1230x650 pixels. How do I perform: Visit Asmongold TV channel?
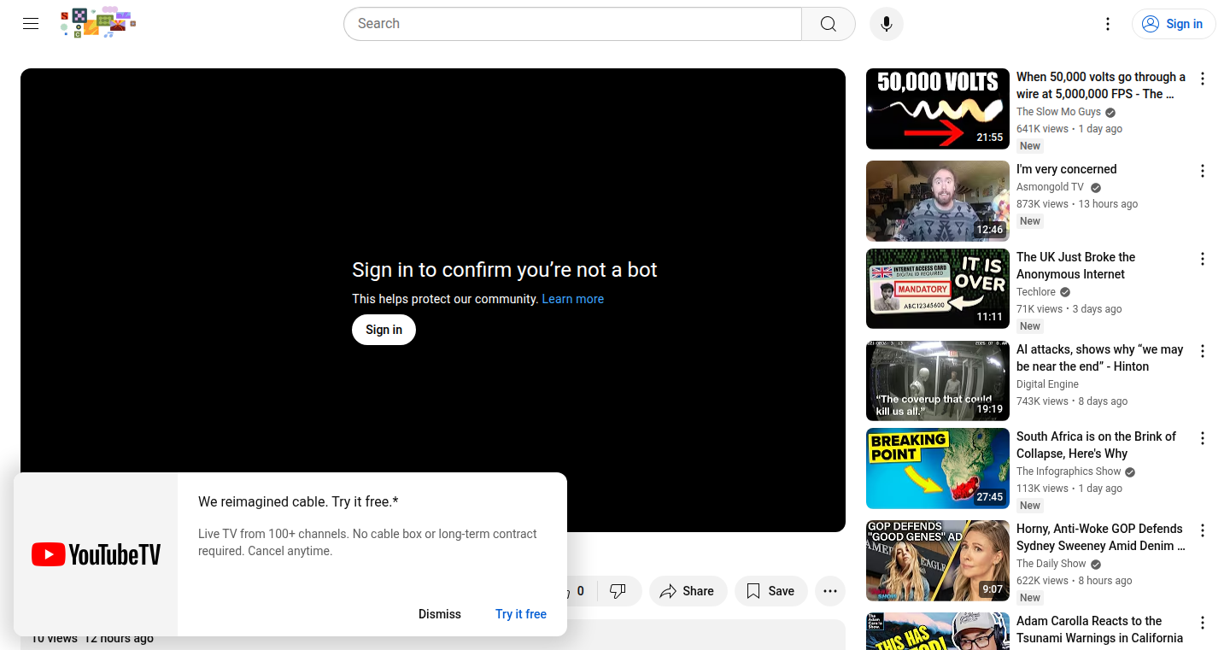click(1050, 187)
